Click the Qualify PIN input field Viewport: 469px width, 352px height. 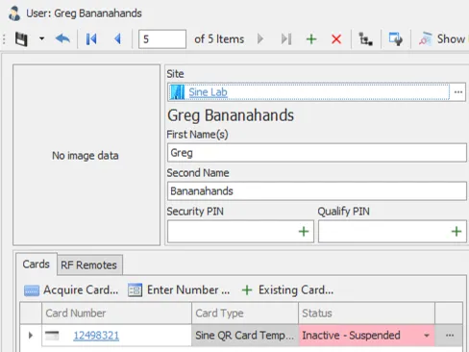[x=392, y=231]
